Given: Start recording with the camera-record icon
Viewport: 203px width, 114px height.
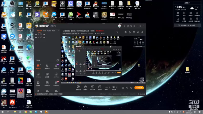Looking at the screenshot, I should coord(123,88).
